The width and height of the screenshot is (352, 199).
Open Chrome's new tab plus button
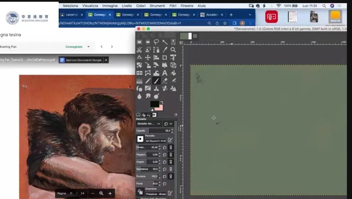pyautogui.click(x=231, y=15)
